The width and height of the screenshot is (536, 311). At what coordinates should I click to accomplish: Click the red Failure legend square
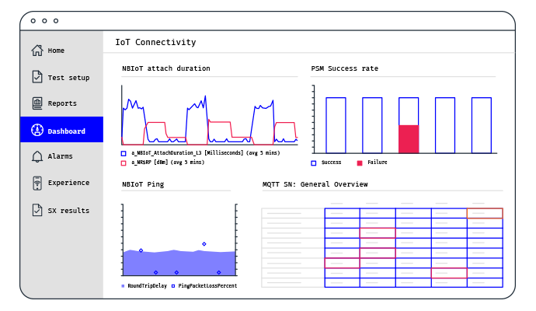pos(360,163)
